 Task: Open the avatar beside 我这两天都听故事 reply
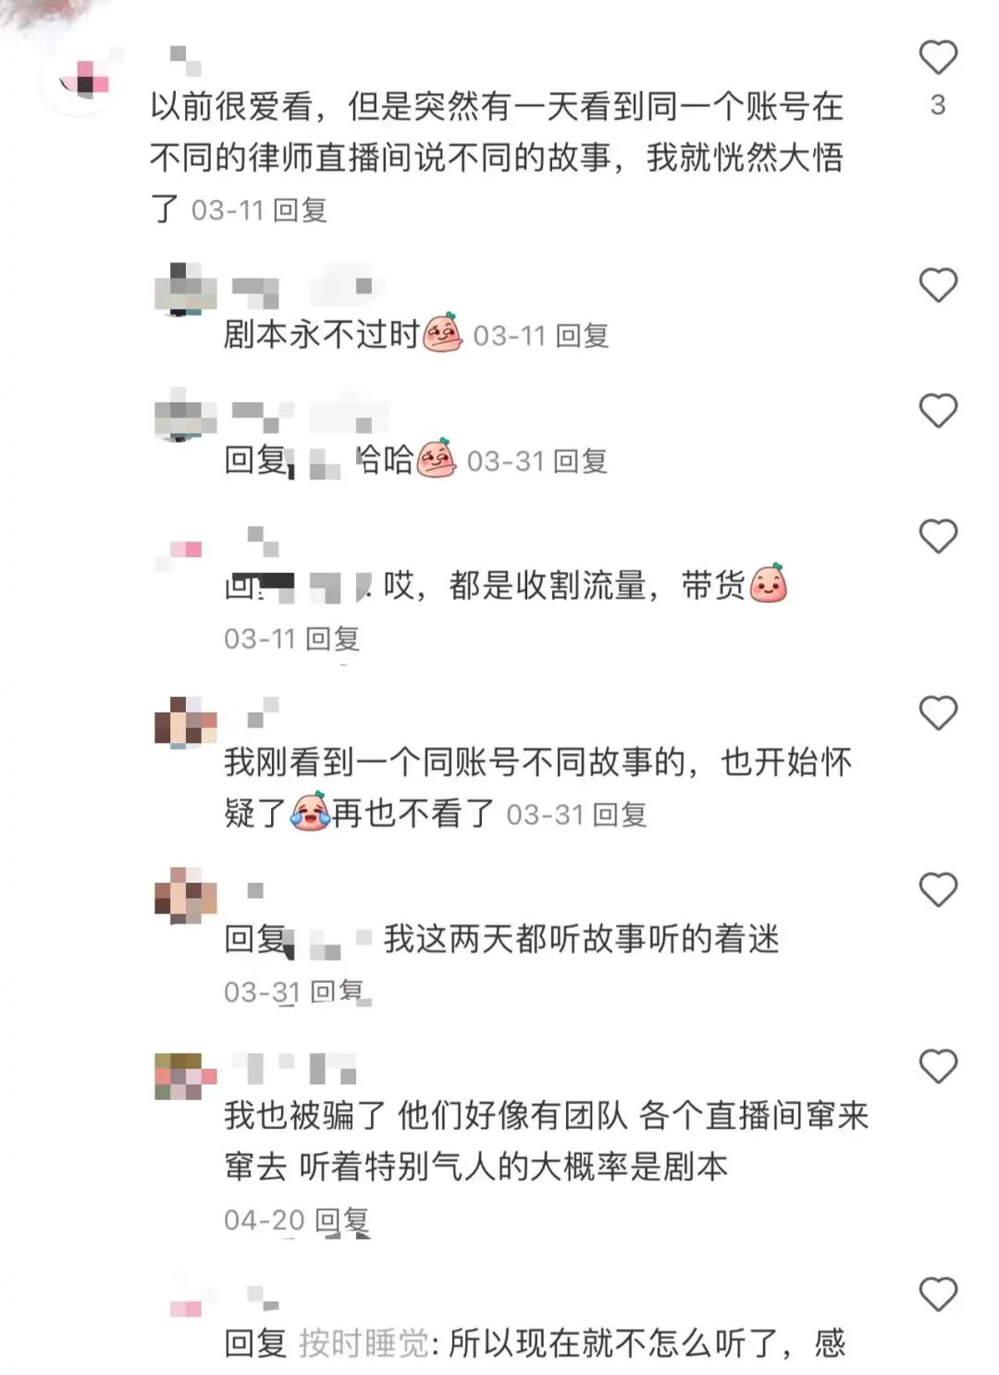coord(185,896)
